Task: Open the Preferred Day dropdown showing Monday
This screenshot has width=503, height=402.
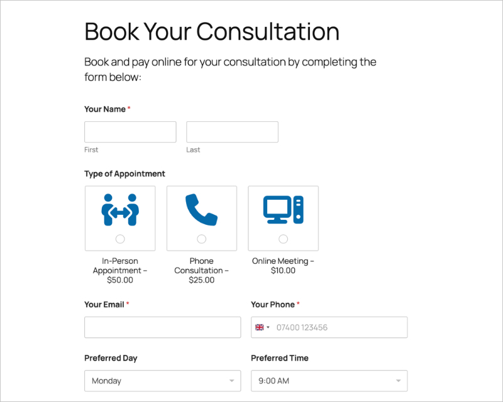Action: pyautogui.click(x=162, y=381)
